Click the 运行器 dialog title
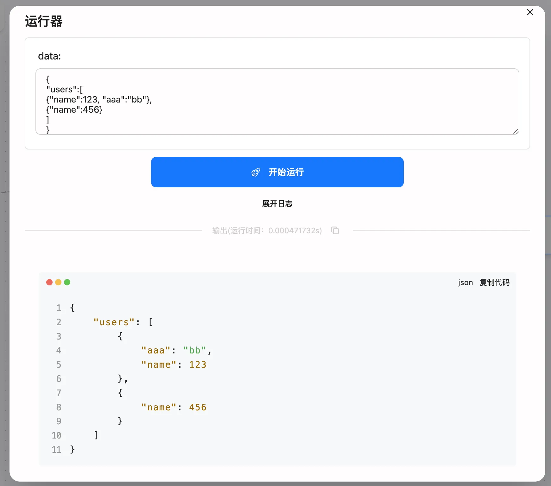 pyautogui.click(x=44, y=21)
